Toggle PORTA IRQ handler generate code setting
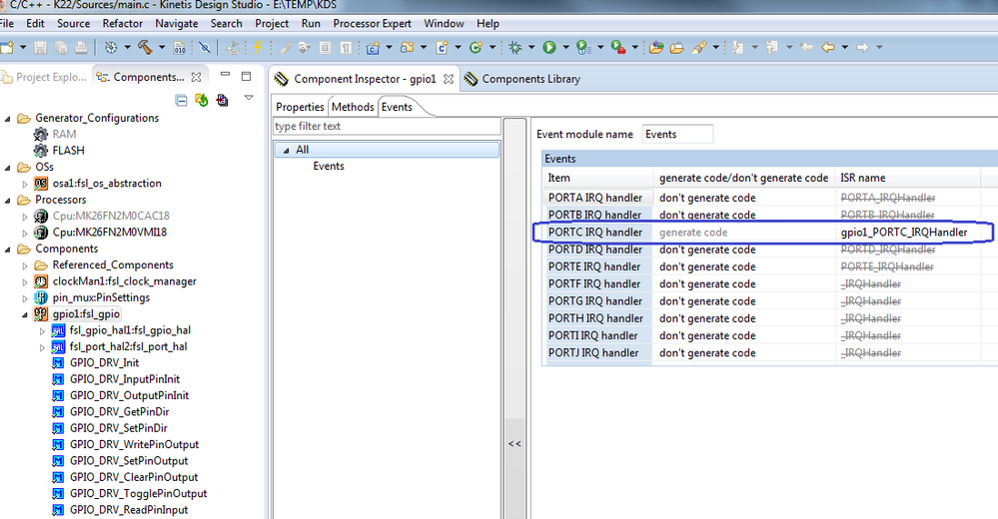This screenshot has width=998, height=519. 743,198
